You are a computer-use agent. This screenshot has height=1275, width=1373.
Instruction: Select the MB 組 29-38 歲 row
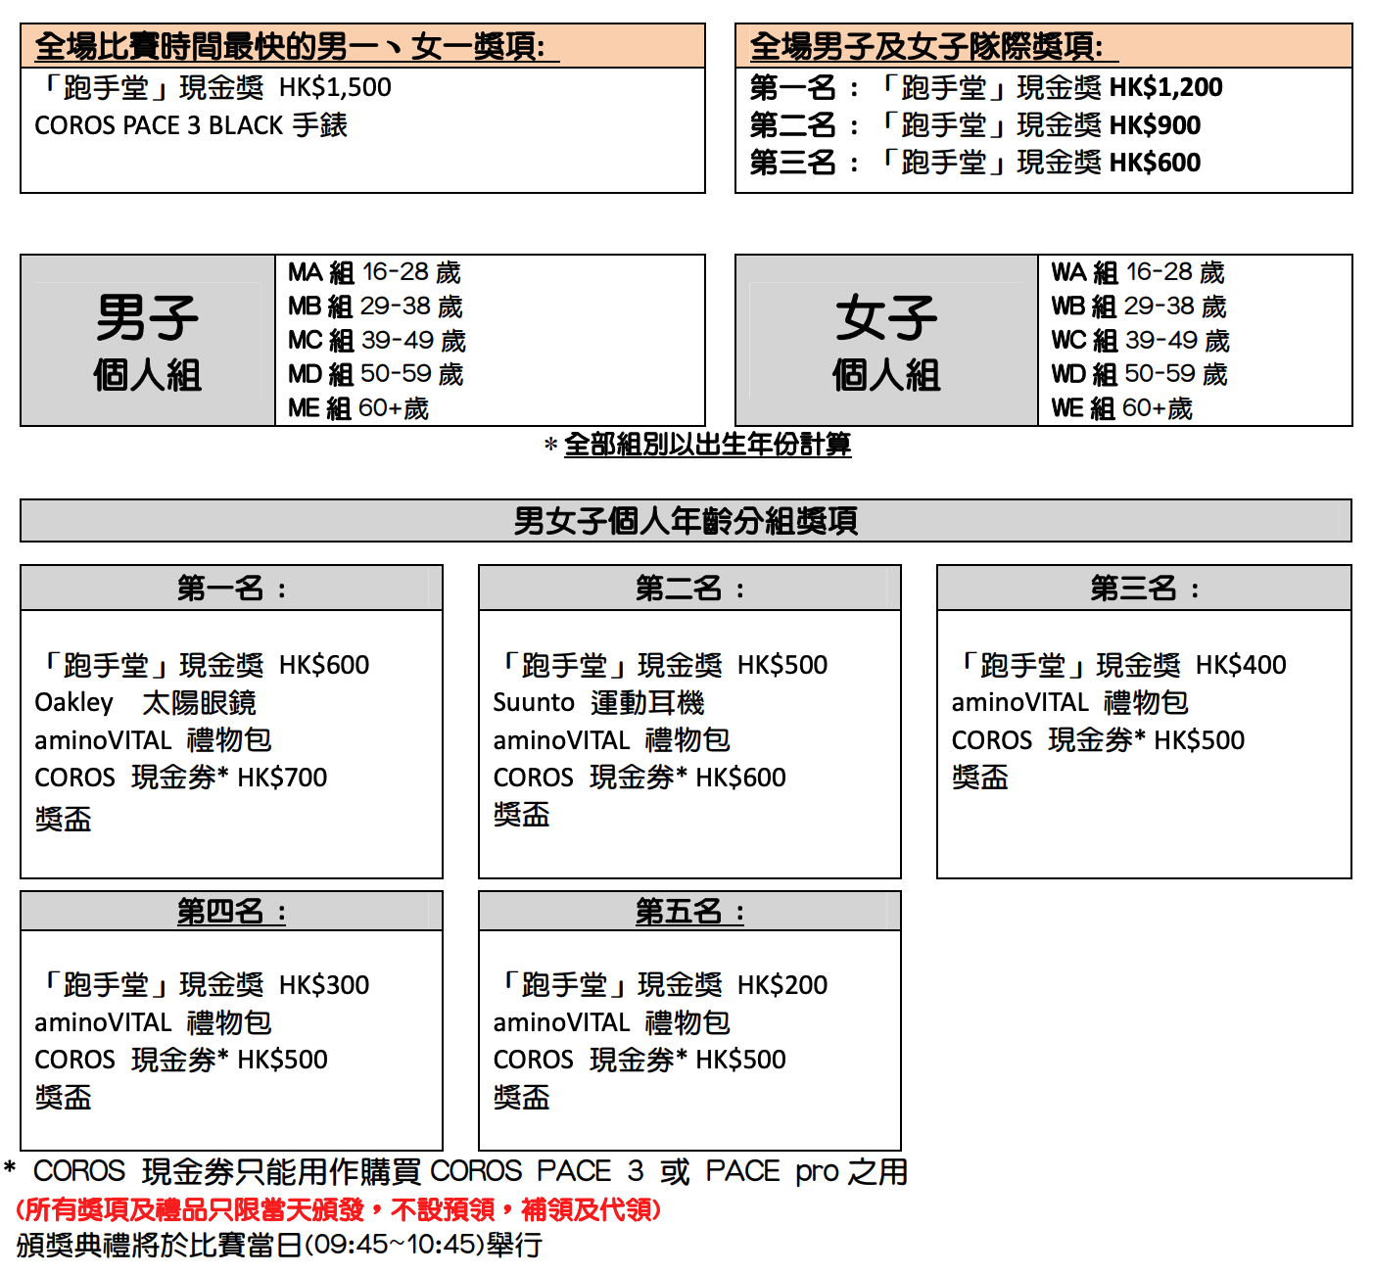(375, 307)
